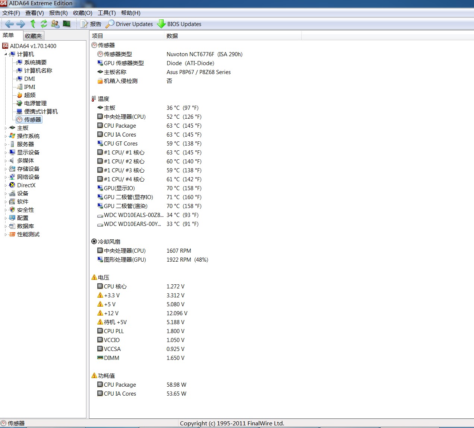Click the users icon in the toolbar
474x428 pixels.
pyautogui.click(x=55, y=24)
